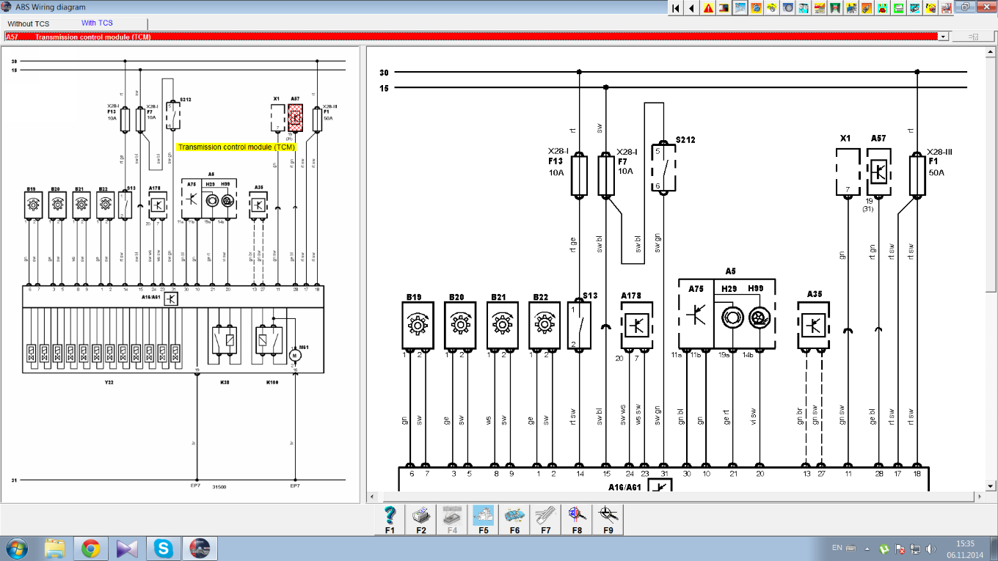Open Google Chrome from the taskbar

91,548
